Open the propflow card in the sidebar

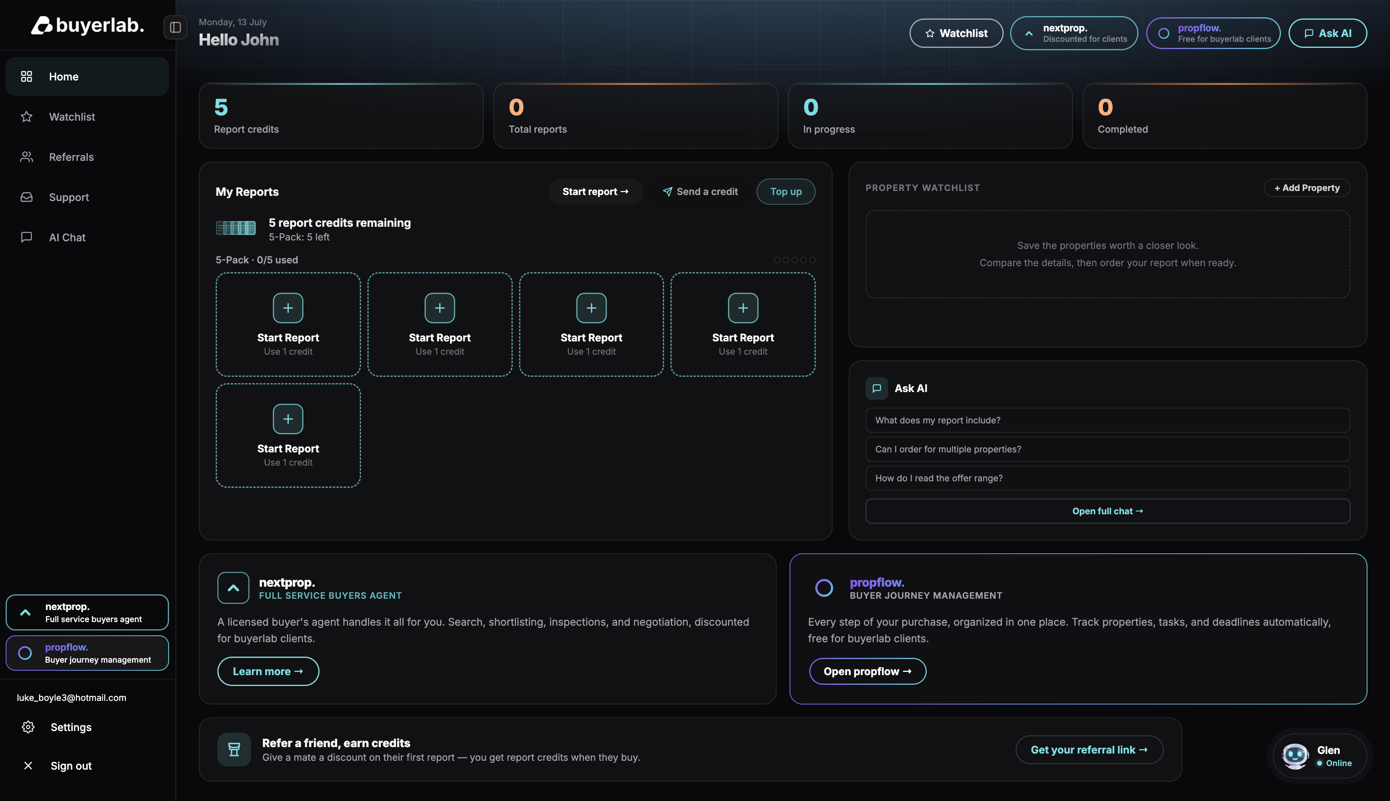pos(87,653)
